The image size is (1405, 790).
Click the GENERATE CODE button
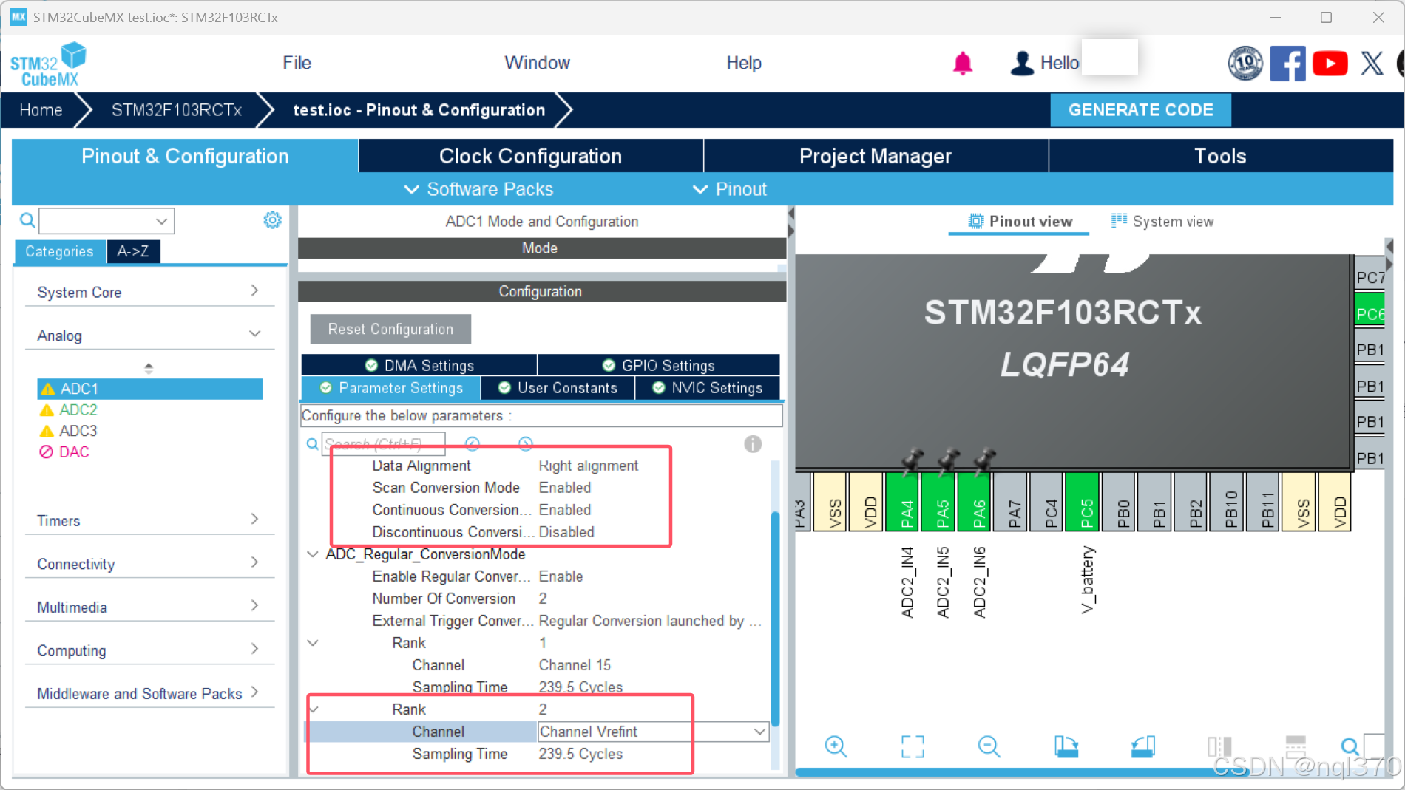click(1140, 110)
